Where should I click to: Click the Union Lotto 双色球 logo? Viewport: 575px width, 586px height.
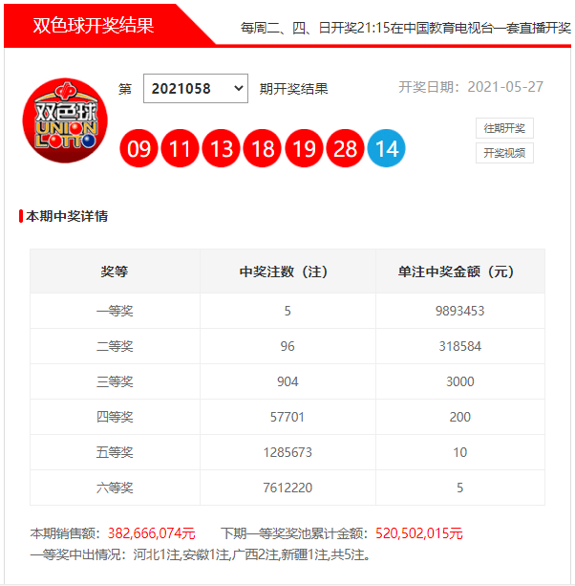pyautogui.click(x=65, y=120)
